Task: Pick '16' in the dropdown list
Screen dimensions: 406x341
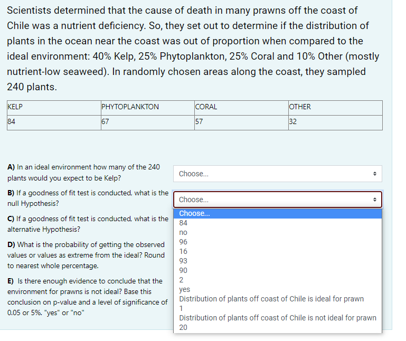Action: click(x=278, y=251)
